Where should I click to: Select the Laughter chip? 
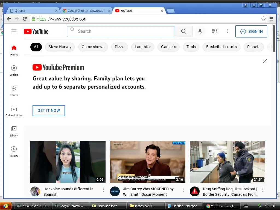[x=143, y=47]
